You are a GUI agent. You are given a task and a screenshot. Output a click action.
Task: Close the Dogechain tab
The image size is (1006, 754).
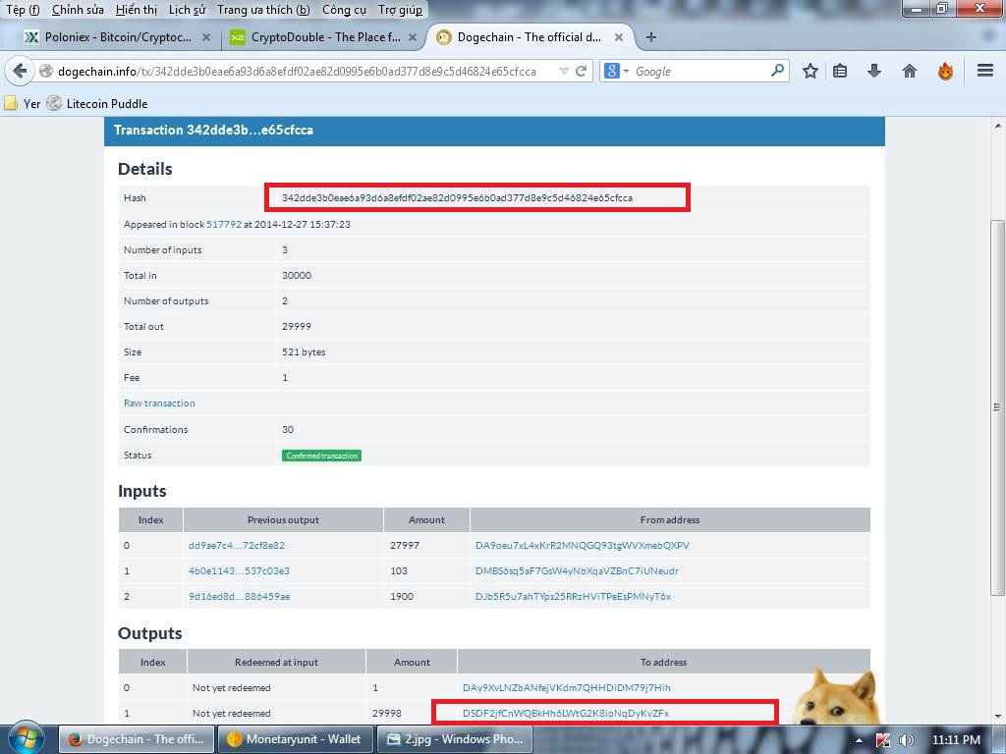tap(619, 37)
